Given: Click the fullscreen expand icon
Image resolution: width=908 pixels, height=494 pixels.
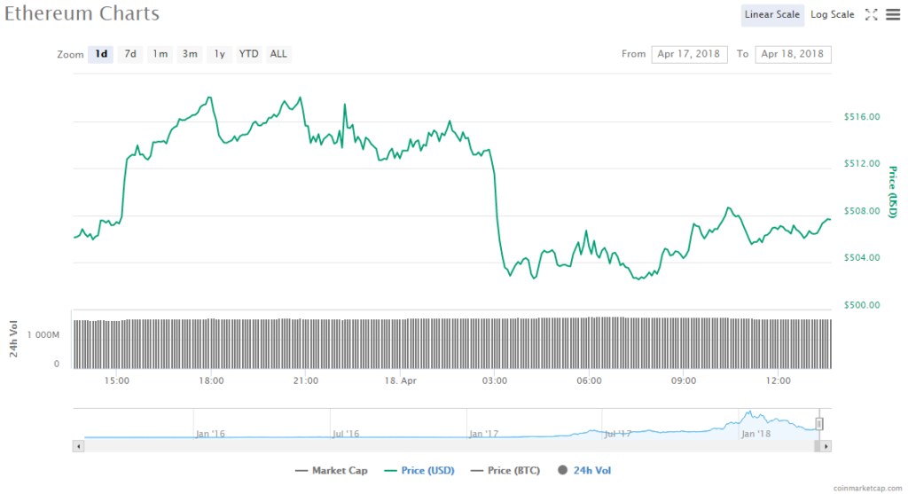Looking at the screenshot, I should (871, 14).
